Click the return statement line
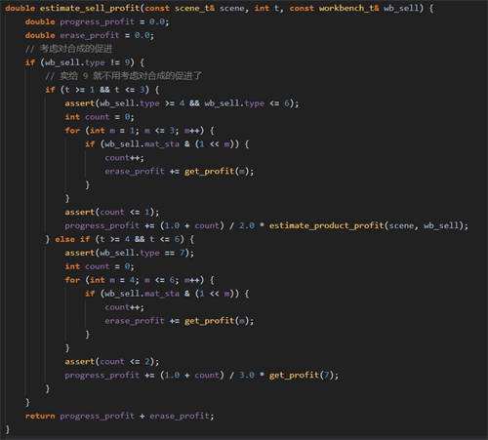The width and height of the screenshot is (488, 440). (x=119, y=416)
